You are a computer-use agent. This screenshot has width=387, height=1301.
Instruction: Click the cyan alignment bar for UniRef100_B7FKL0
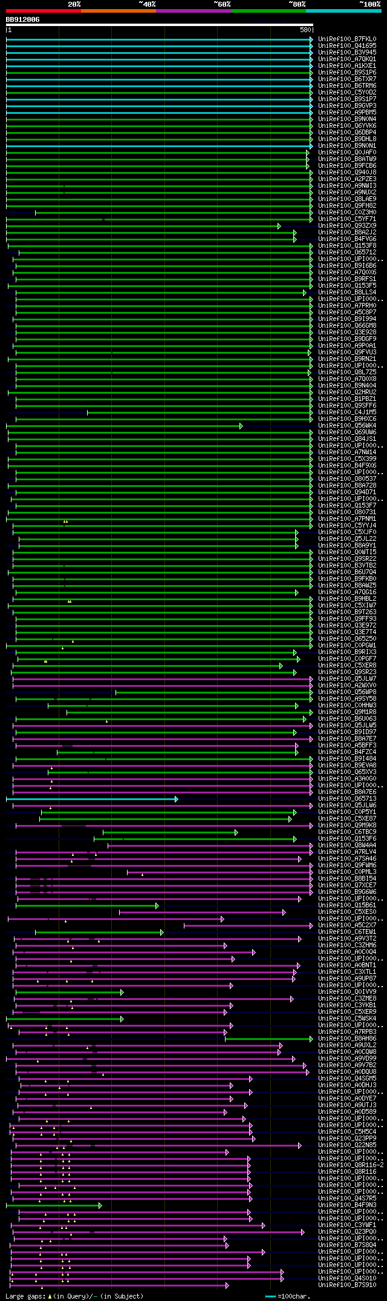point(160,39)
